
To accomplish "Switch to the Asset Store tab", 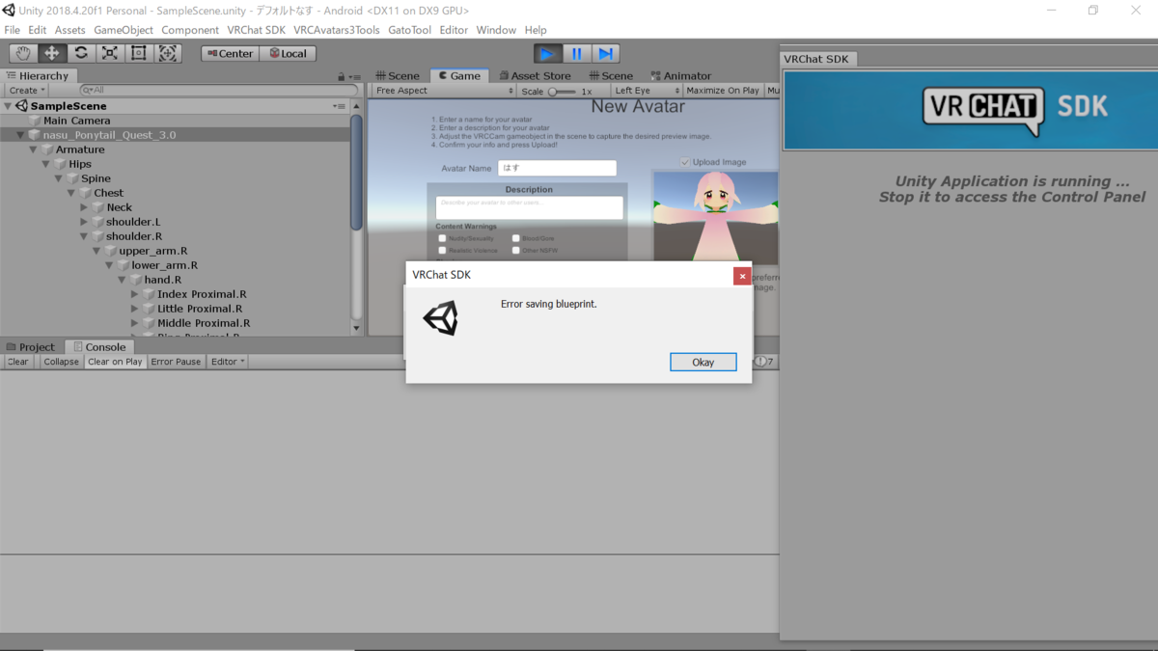I will click(x=535, y=76).
